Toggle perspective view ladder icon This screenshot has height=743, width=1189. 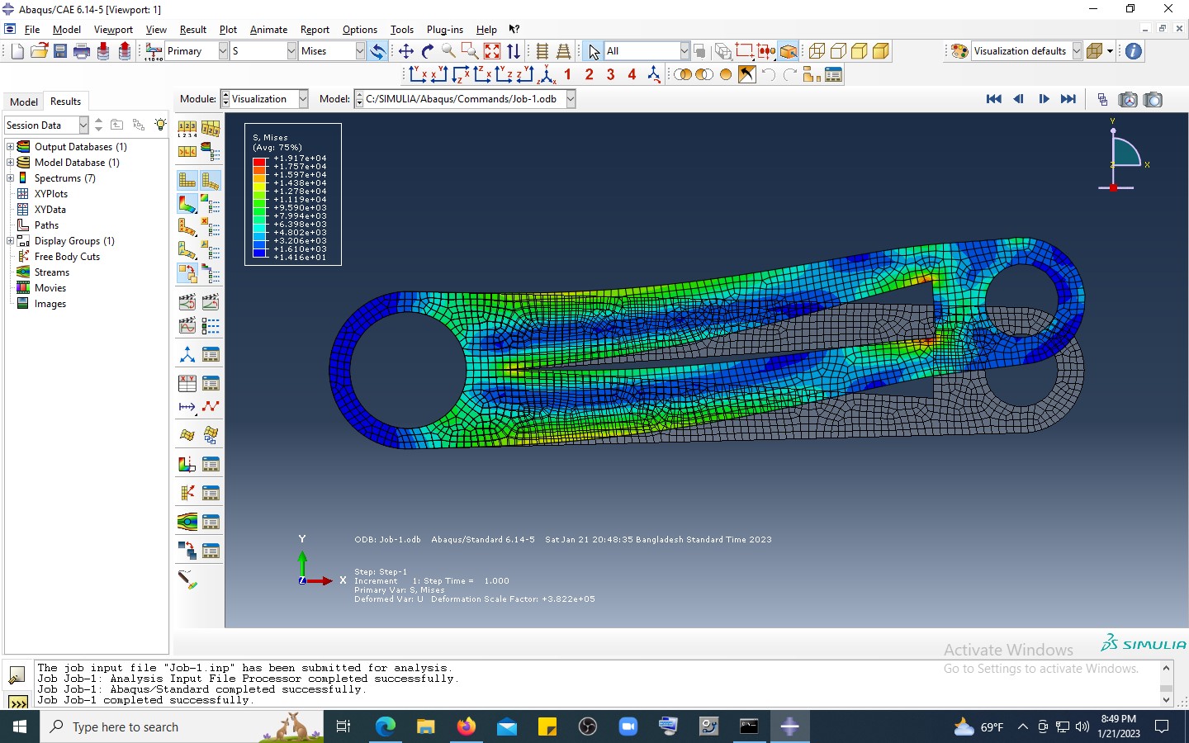564,51
